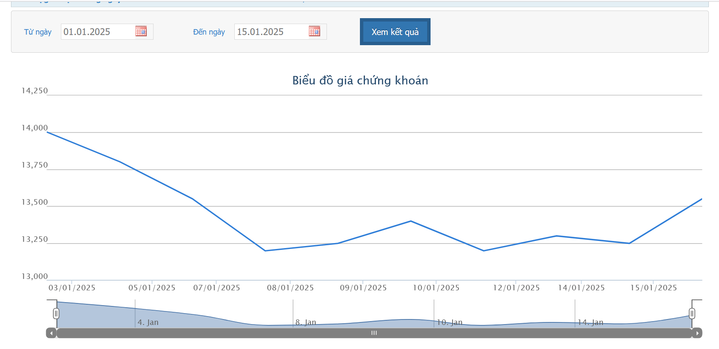Click the 09/01/2025 x-axis label
Viewport: 719px width, 349px height.
(x=363, y=288)
